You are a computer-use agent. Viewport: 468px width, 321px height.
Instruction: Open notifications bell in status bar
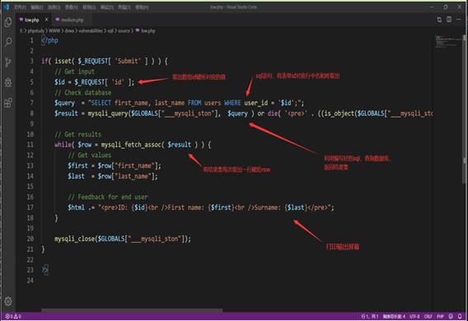tap(460, 316)
